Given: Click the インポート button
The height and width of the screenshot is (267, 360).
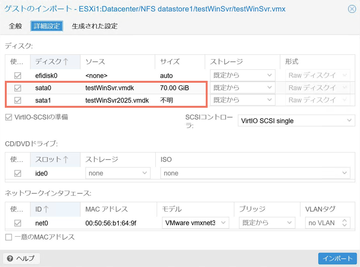Looking at the screenshot, I should pyautogui.click(x=337, y=258).
